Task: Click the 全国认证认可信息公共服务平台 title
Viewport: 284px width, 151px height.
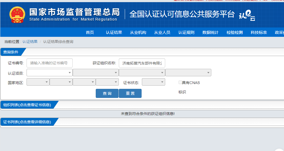Action: point(182,14)
